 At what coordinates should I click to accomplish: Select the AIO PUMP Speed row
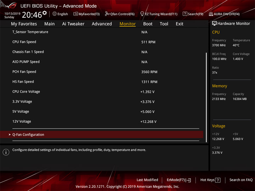click(102, 62)
